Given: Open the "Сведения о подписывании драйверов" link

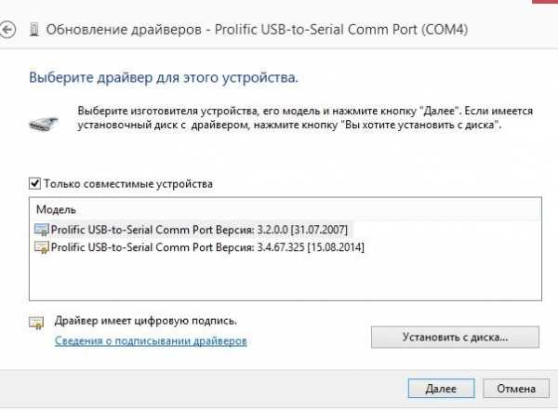Looking at the screenshot, I should (x=151, y=341).
